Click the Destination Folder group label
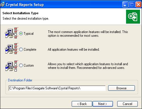Screen dimensions: 142x109 click(20, 80)
